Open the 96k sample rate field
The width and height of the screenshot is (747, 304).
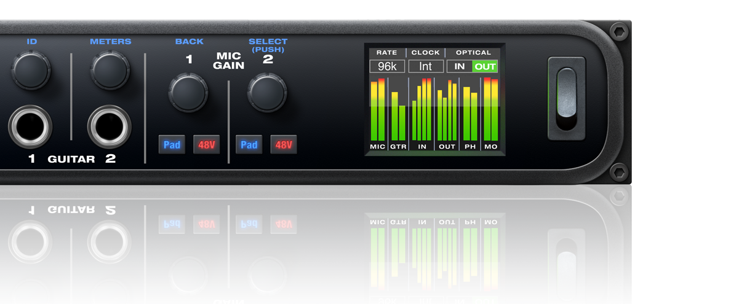pyautogui.click(x=387, y=66)
